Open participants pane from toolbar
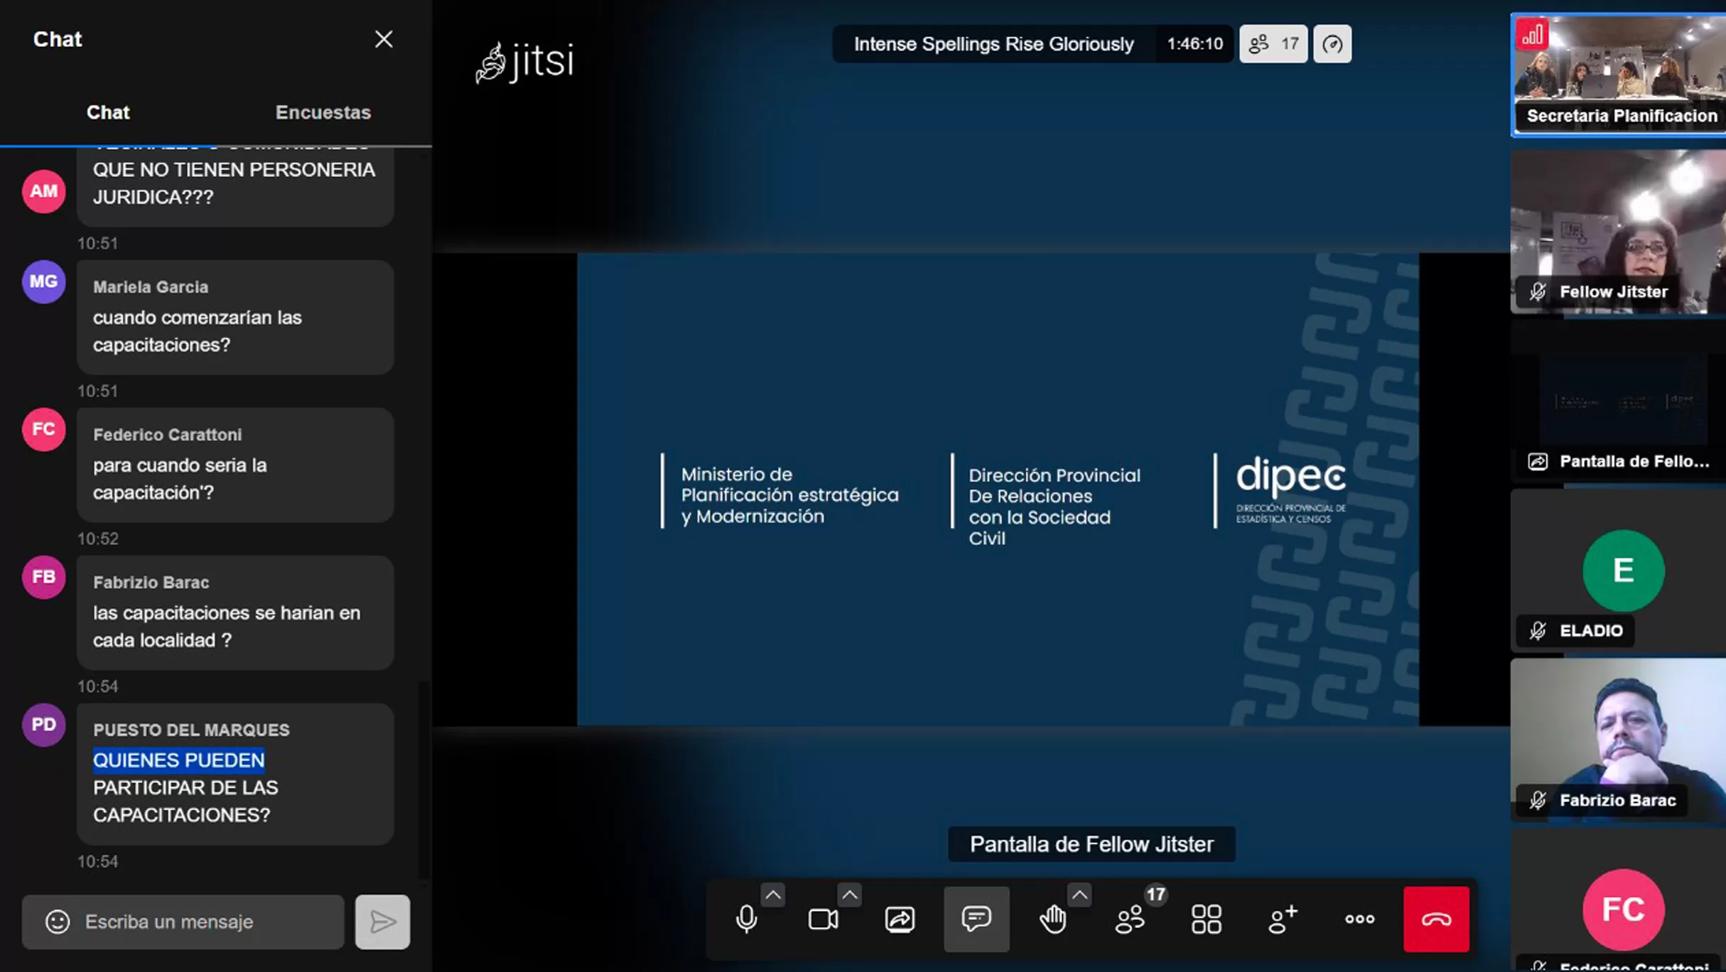The width and height of the screenshot is (1726, 972). (1130, 919)
